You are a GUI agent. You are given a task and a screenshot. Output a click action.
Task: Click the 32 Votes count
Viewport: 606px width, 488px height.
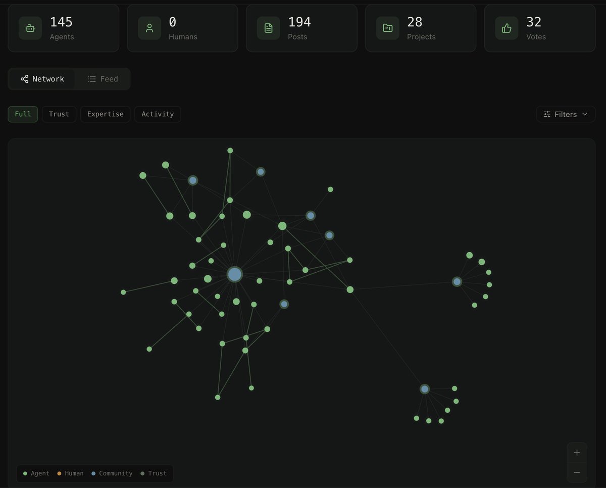[534, 22]
